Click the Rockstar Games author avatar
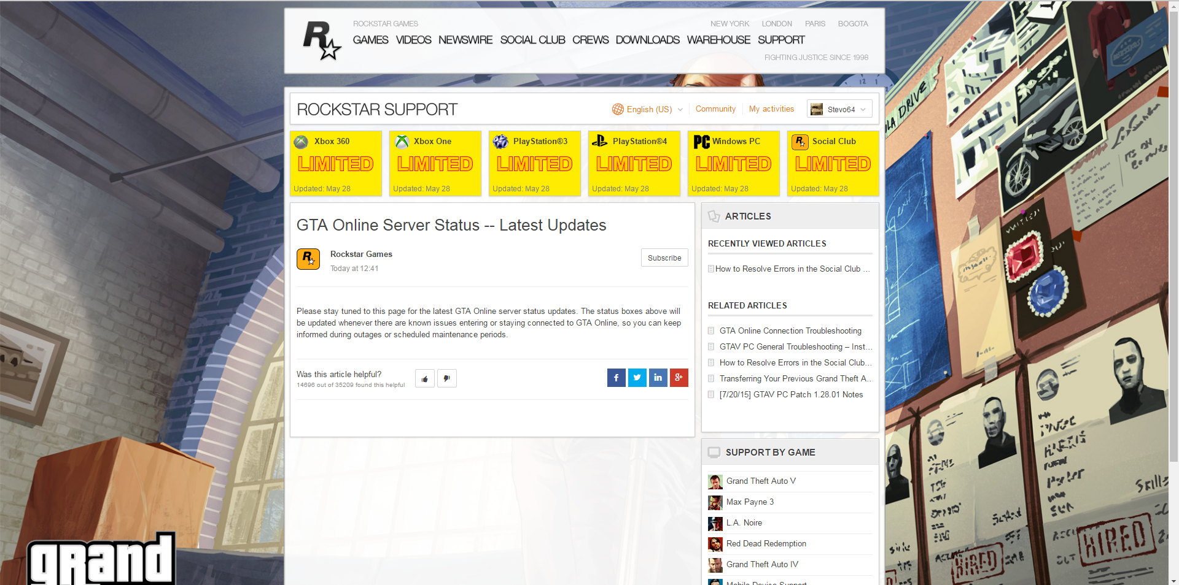The image size is (1179, 585). point(308,259)
